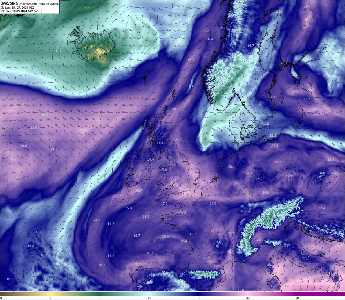
Task: Click the map value '11.8'
Action: pos(9,211)
